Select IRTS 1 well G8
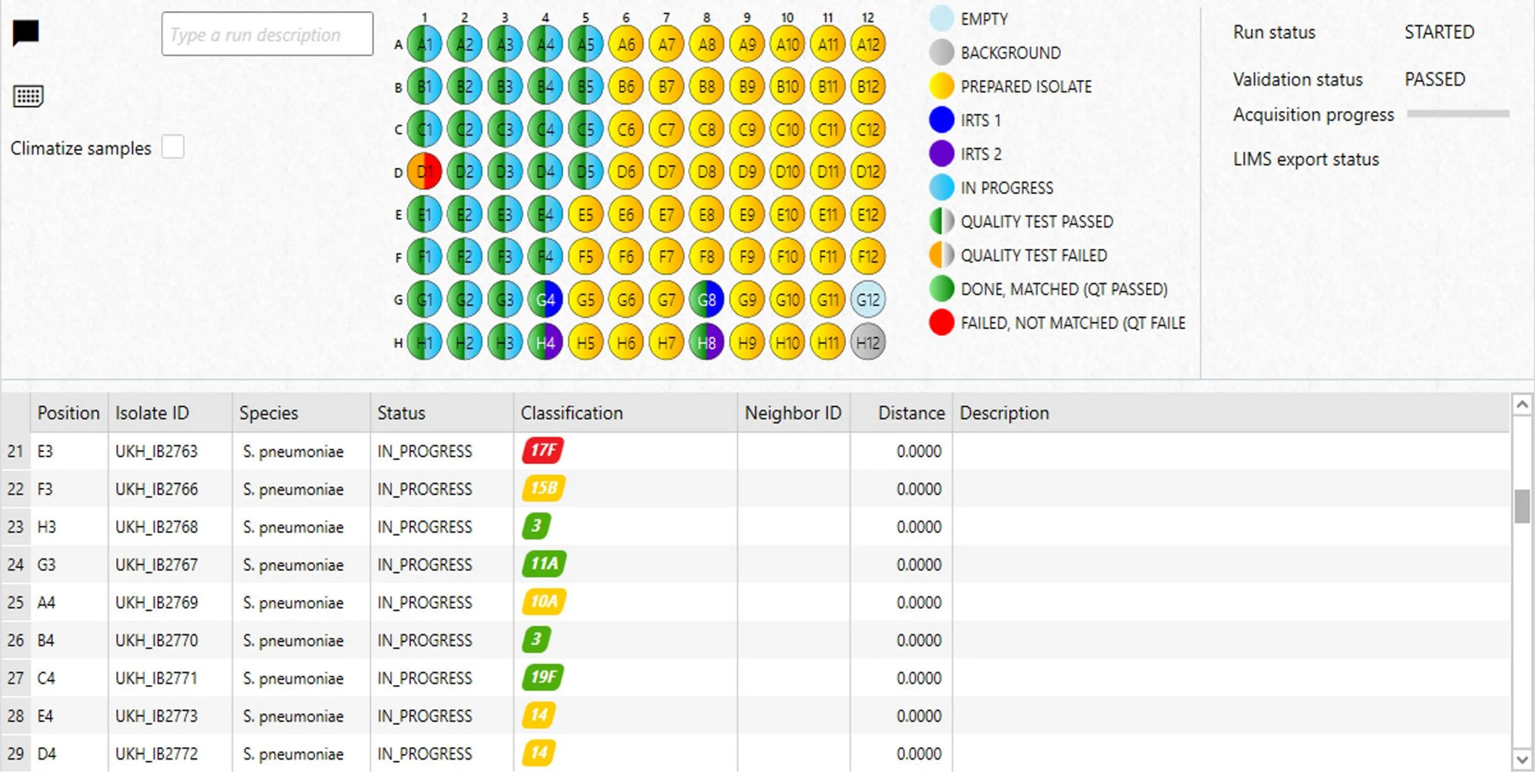The width and height of the screenshot is (1535, 772). 707,299
